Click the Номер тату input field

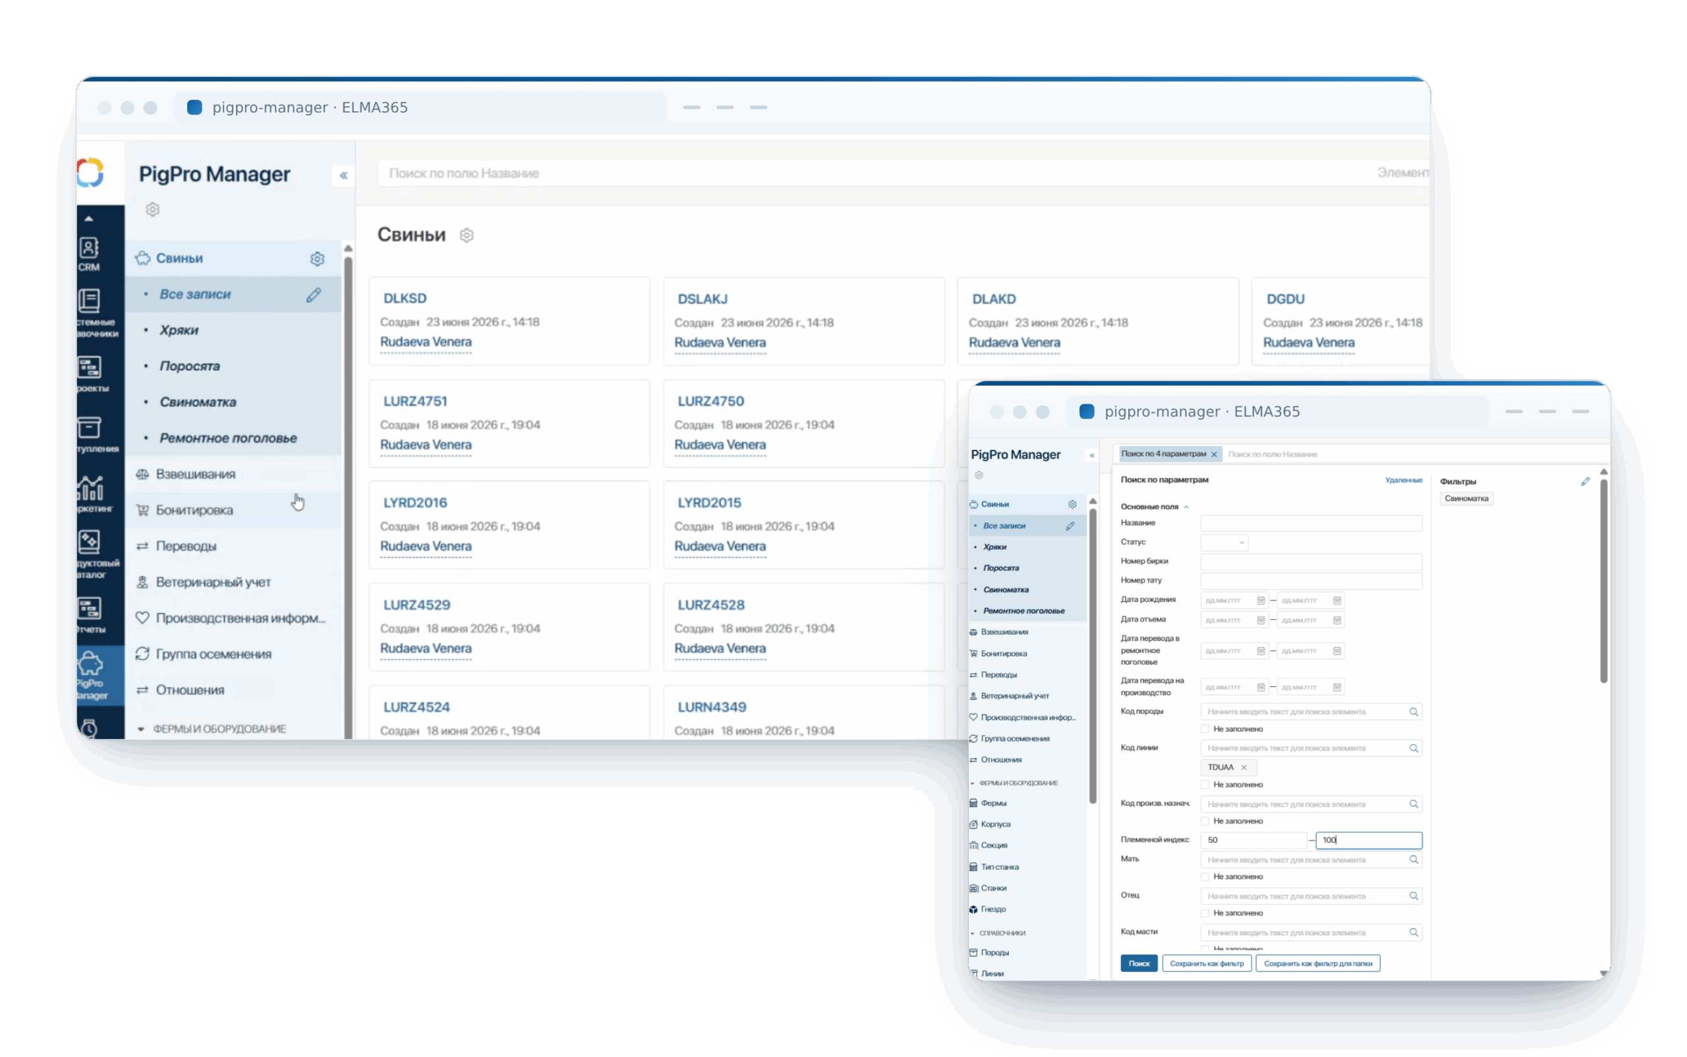pos(1311,581)
